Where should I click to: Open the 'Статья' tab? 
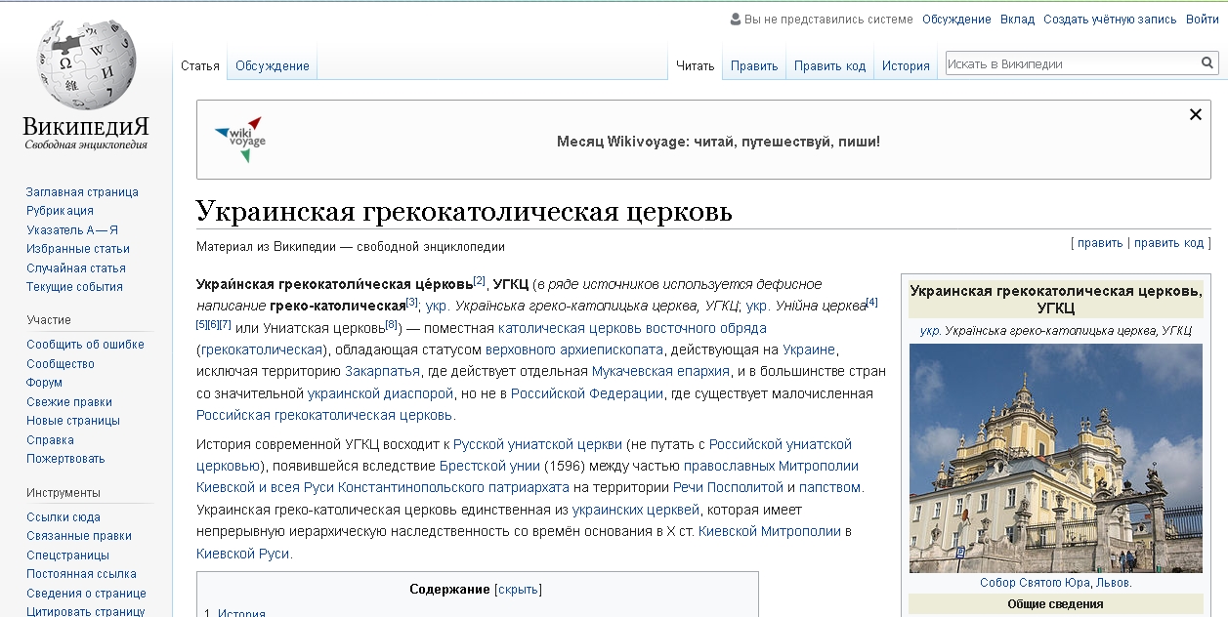[200, 65]
